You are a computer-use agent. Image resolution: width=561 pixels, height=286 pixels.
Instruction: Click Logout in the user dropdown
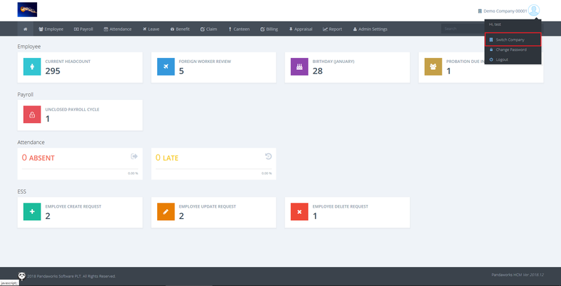point(501,59)
